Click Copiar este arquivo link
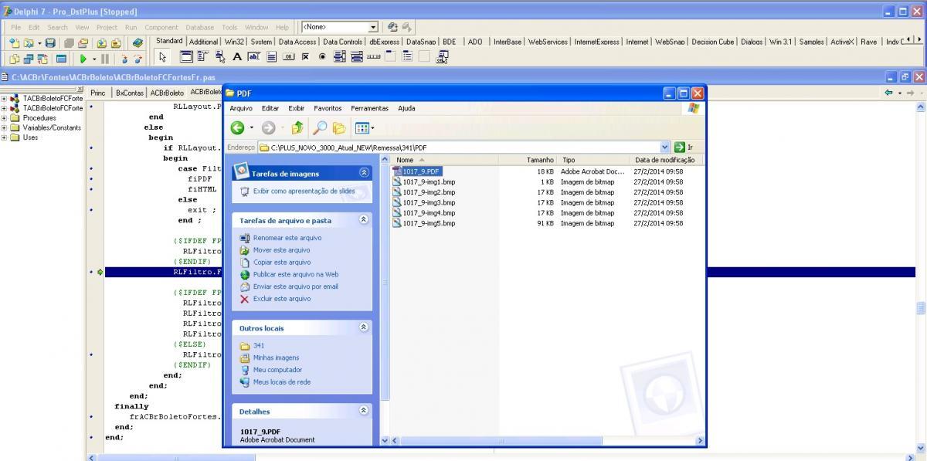The image size is (927, 461). 282,263
